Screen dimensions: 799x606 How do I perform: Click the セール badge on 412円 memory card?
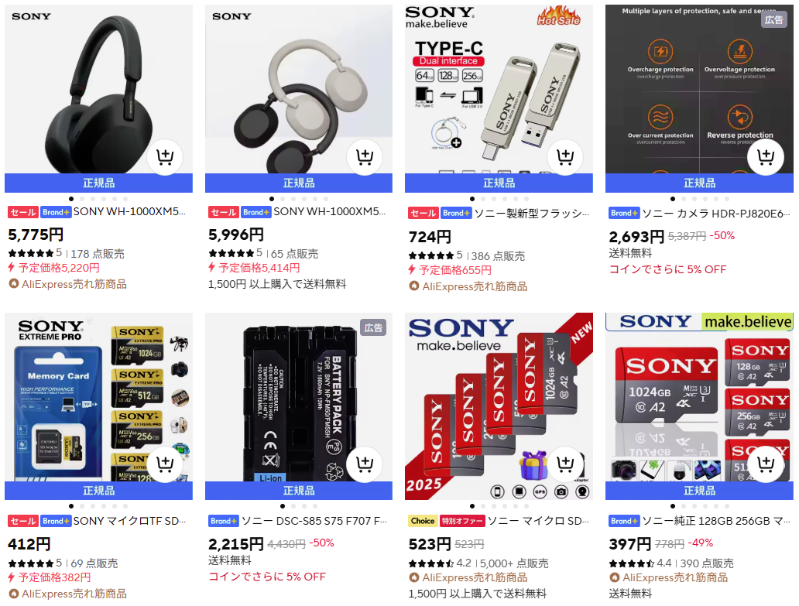tap(23, 521)
